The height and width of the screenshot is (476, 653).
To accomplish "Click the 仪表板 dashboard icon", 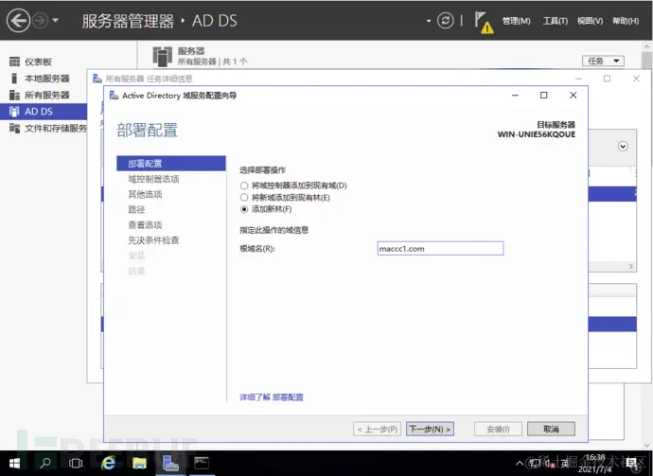I will tap(14, 62).
